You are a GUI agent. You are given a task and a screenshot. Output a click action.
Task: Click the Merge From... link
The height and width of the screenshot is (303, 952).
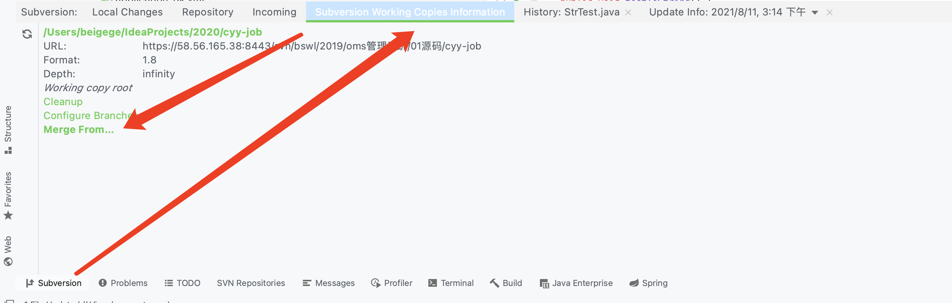pyautogui.click(x=79, y=129)
